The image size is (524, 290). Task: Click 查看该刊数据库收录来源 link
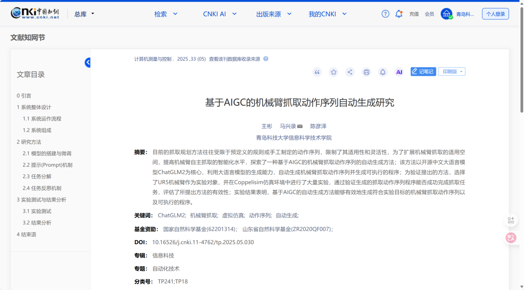pos(234,59)
